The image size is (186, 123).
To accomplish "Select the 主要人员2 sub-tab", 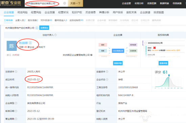I will click(x=20, y=20).
